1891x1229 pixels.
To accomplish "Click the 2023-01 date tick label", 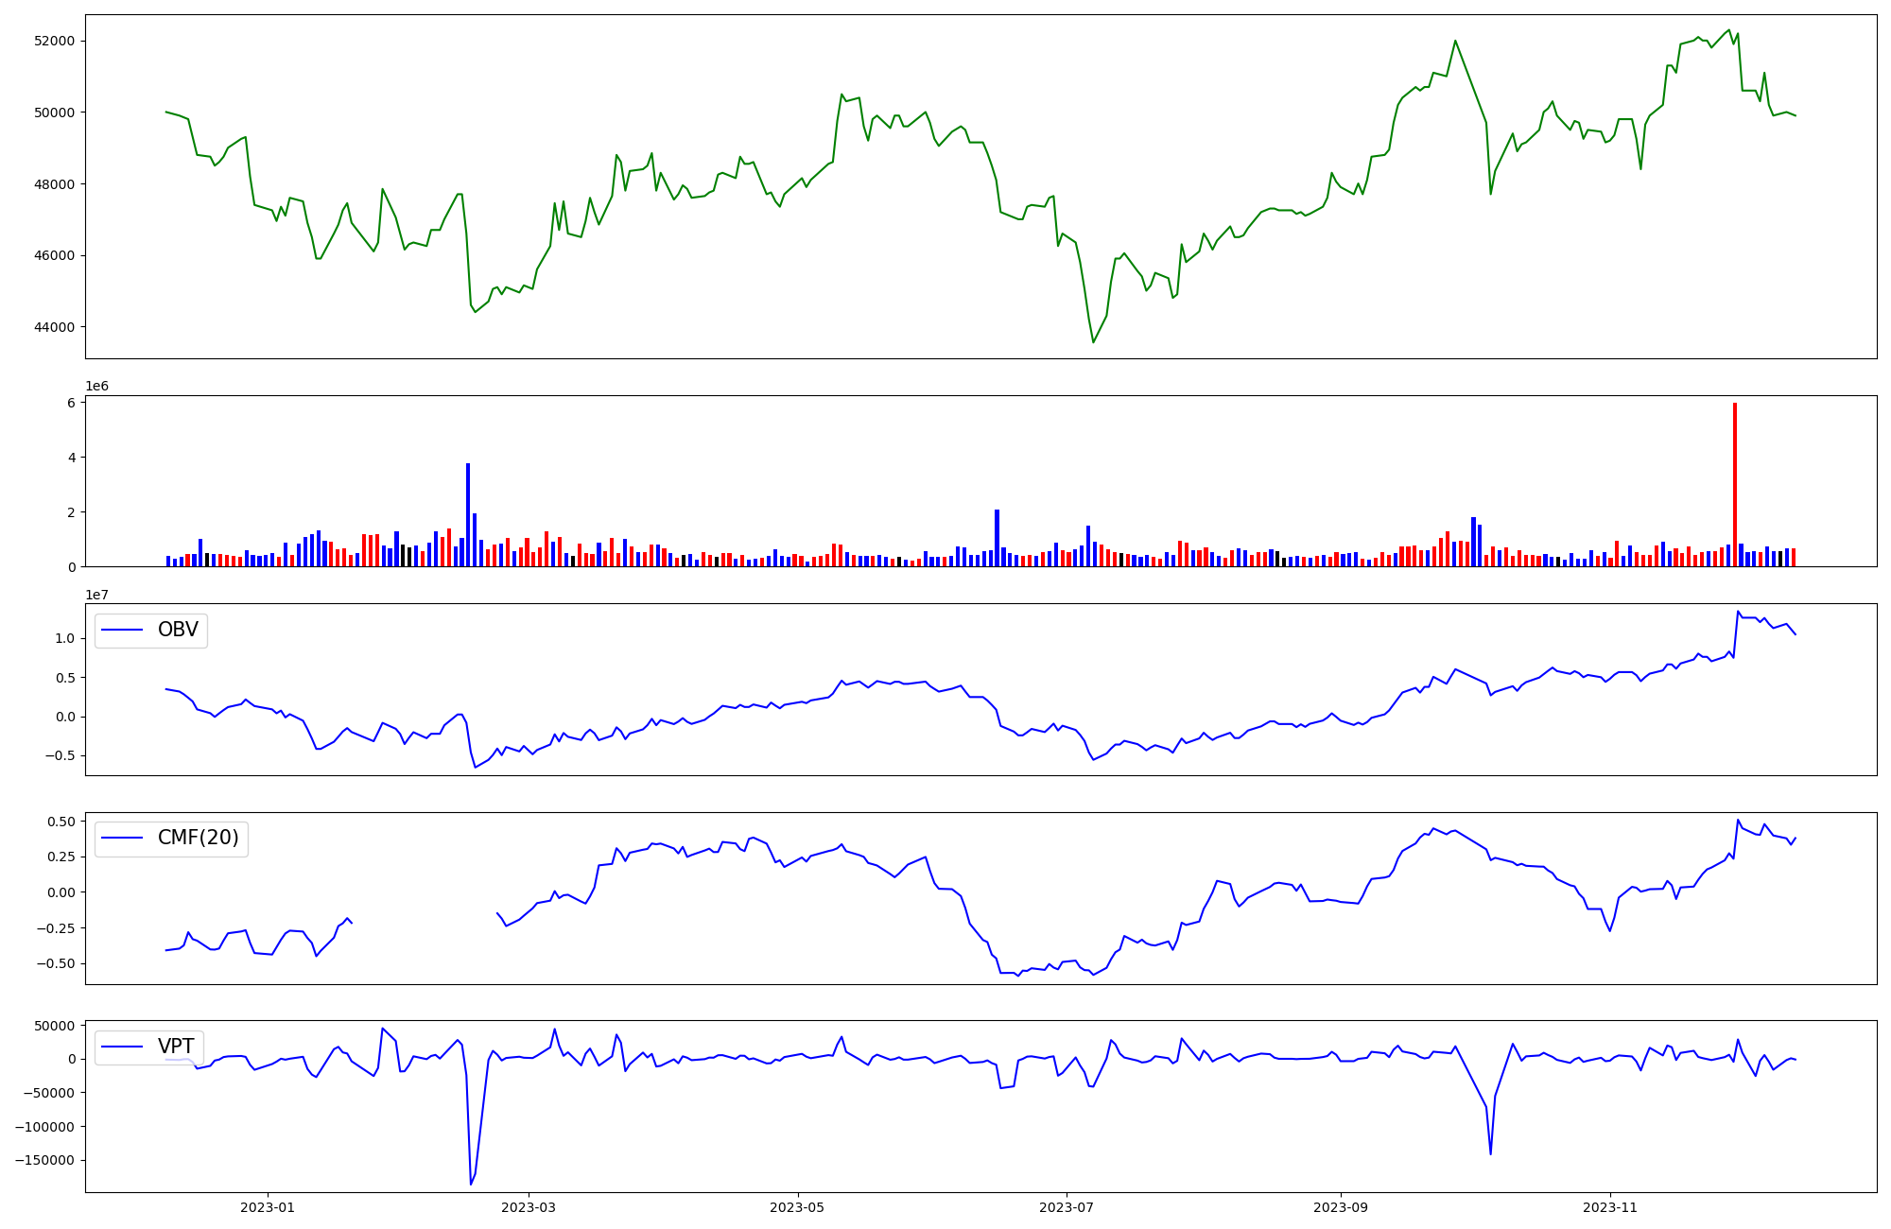I will pos(268,1207).
